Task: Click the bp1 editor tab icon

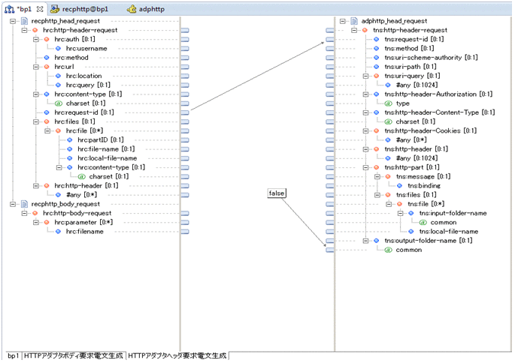Action: 10,9
